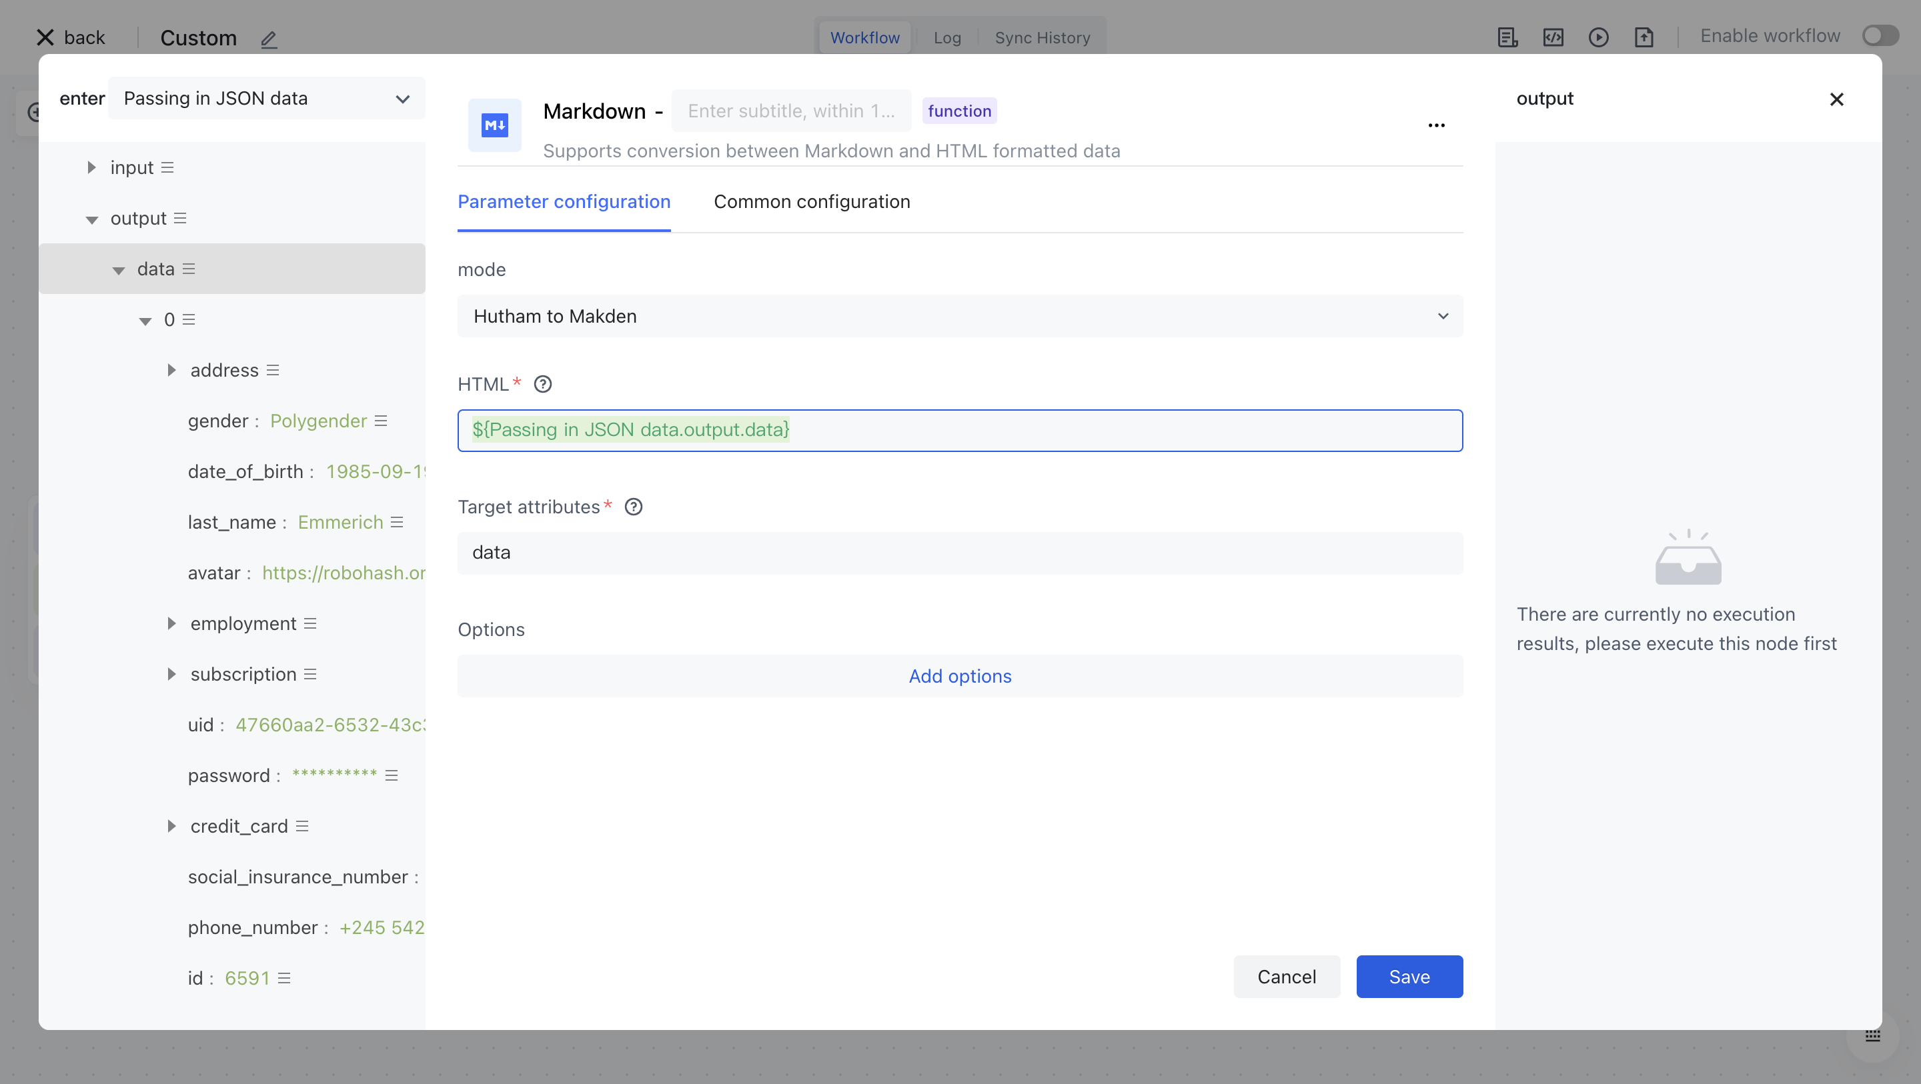The image size is (1921, 1084).
Task: Open the Sync History tab
Action: (x=1042, y=37)
